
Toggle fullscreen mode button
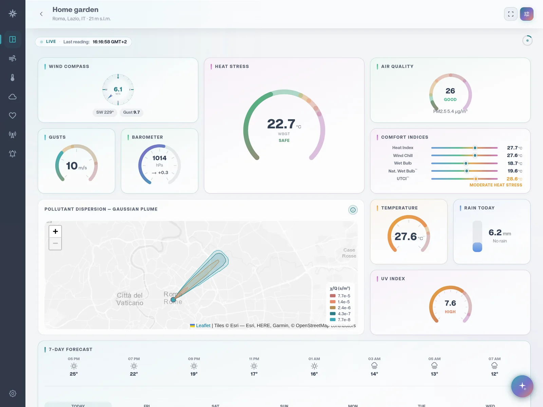pyautogui.click(x=511, y=14)
